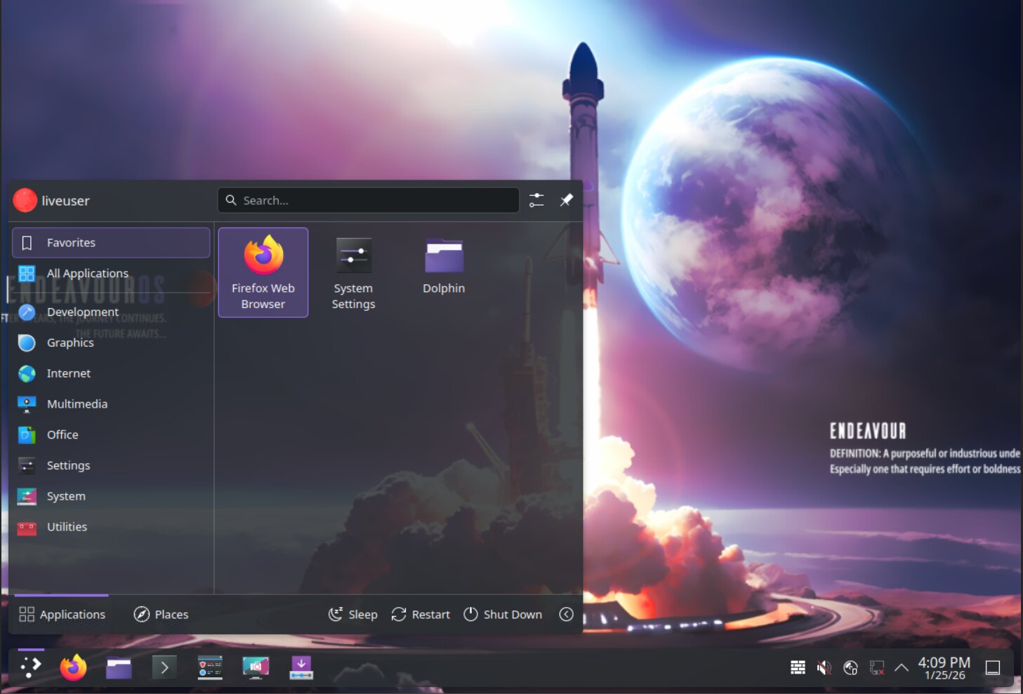The width and height of the screenshot is (1023, 694).
Task: Switch to the Applications tab
Action: 62,614
